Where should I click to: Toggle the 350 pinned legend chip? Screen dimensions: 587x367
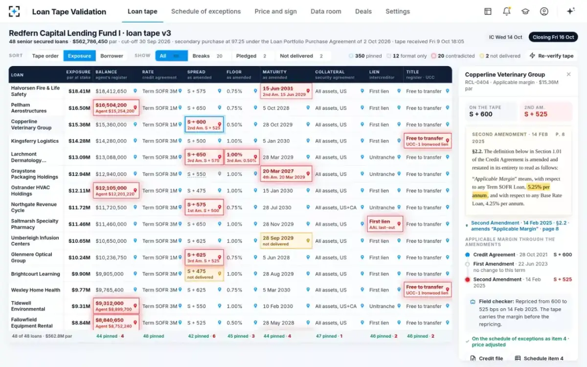(363, 56)
